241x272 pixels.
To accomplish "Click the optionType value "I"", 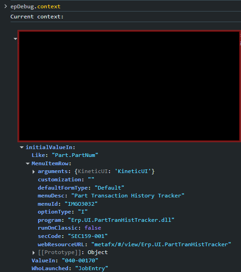I will (x=83, y=212).
